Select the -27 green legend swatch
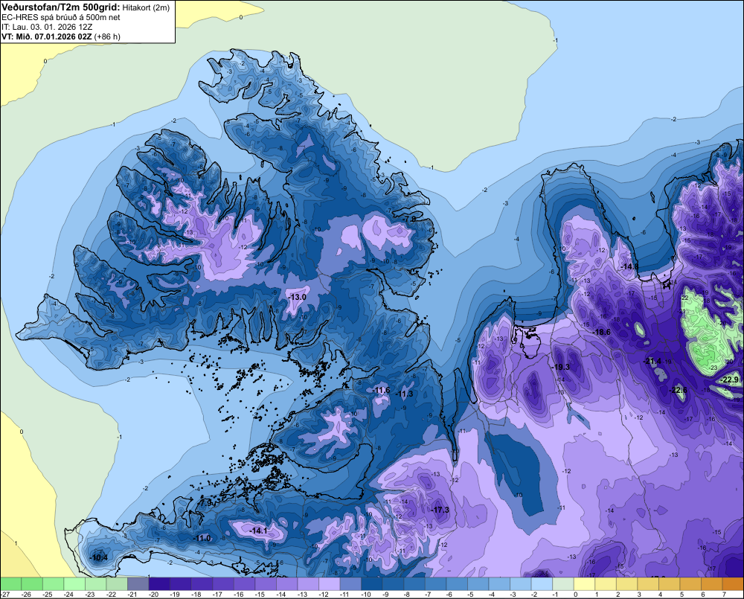 coord(10,584)
